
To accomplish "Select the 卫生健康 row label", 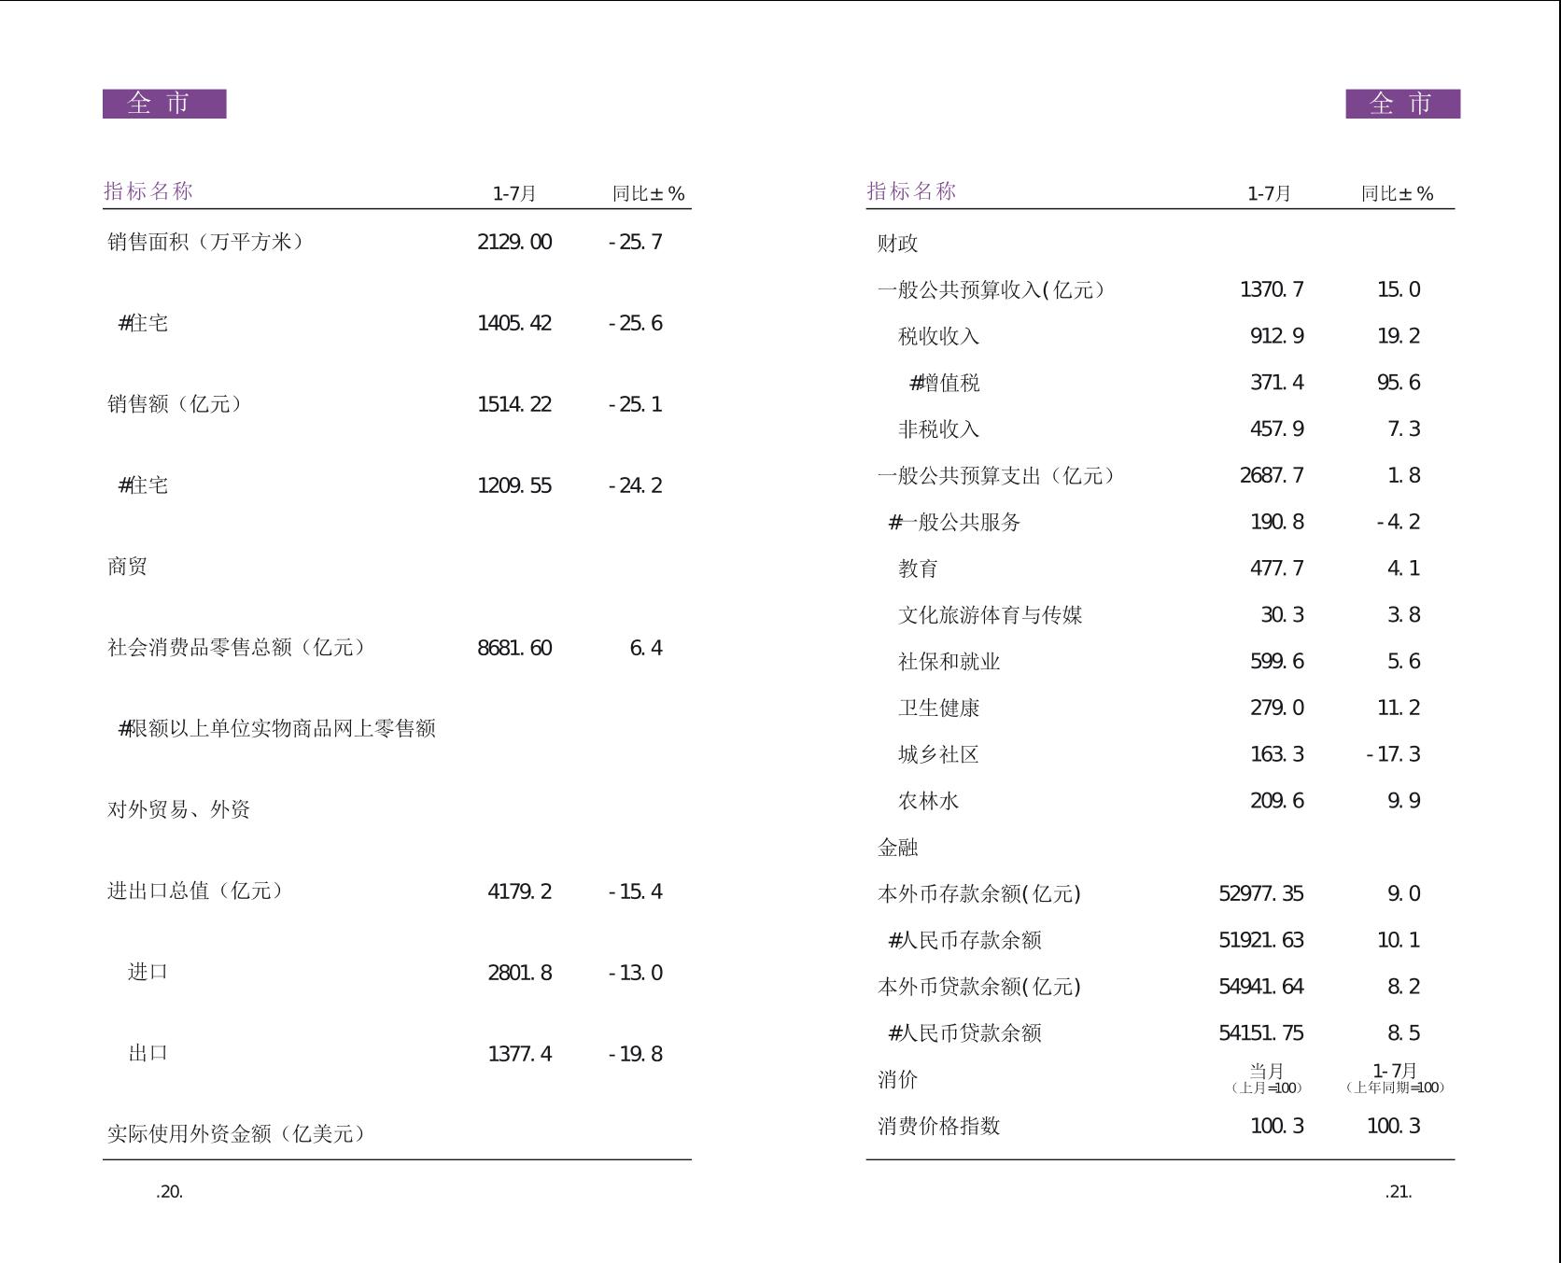I will tap(939, 709).
